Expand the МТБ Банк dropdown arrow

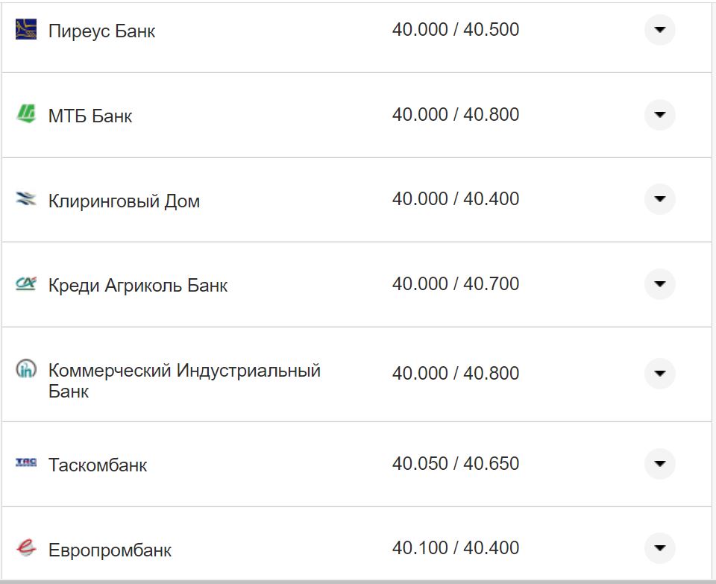659,116
